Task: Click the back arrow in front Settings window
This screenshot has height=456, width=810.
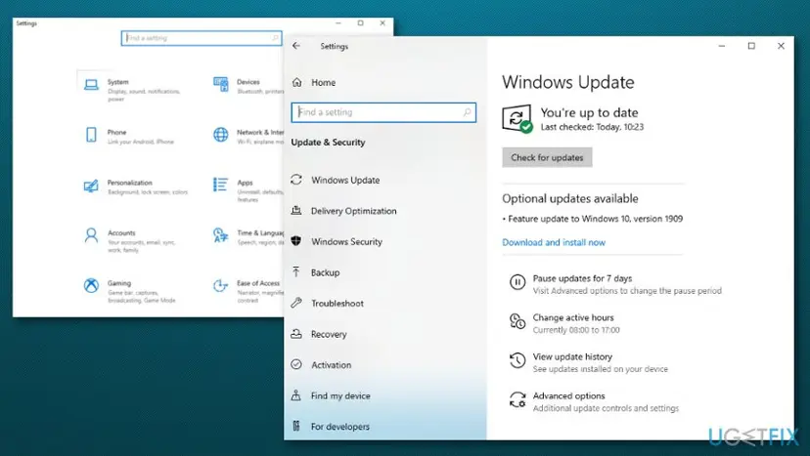Action: [x=296, y=46]
